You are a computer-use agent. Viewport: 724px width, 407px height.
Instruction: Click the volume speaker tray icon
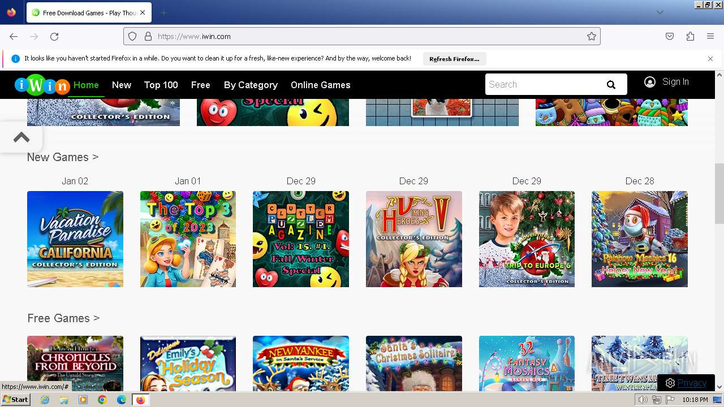pyautogui.click(x=643, y=400)
